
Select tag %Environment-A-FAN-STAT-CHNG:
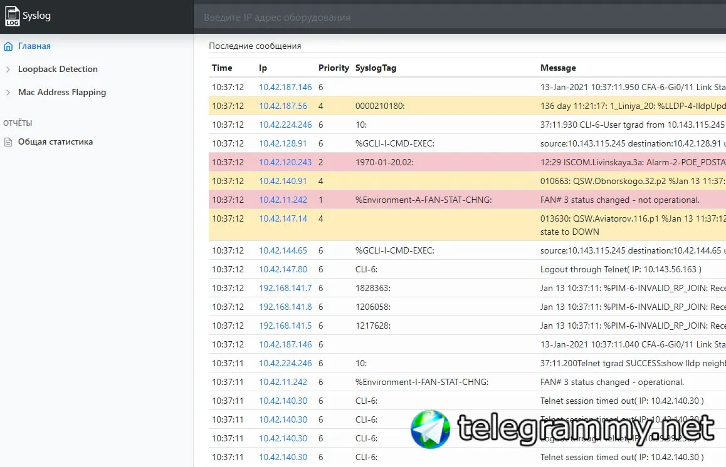423,200
